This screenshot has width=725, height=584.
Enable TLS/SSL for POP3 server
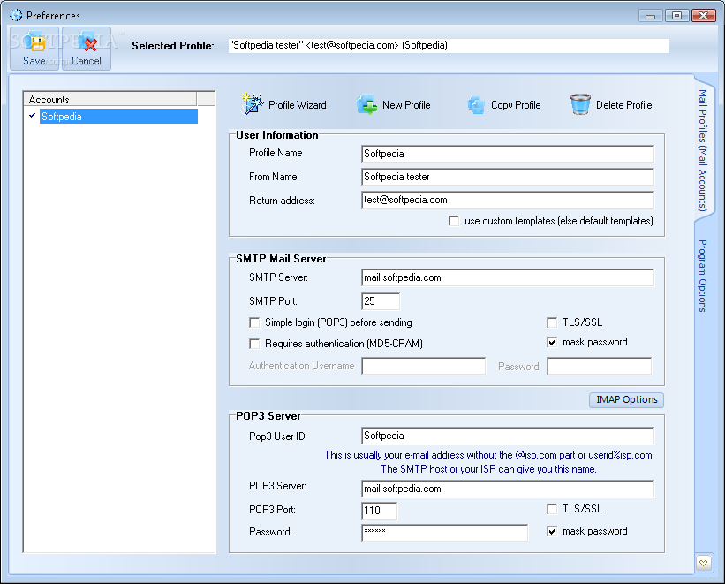(552, 509)
